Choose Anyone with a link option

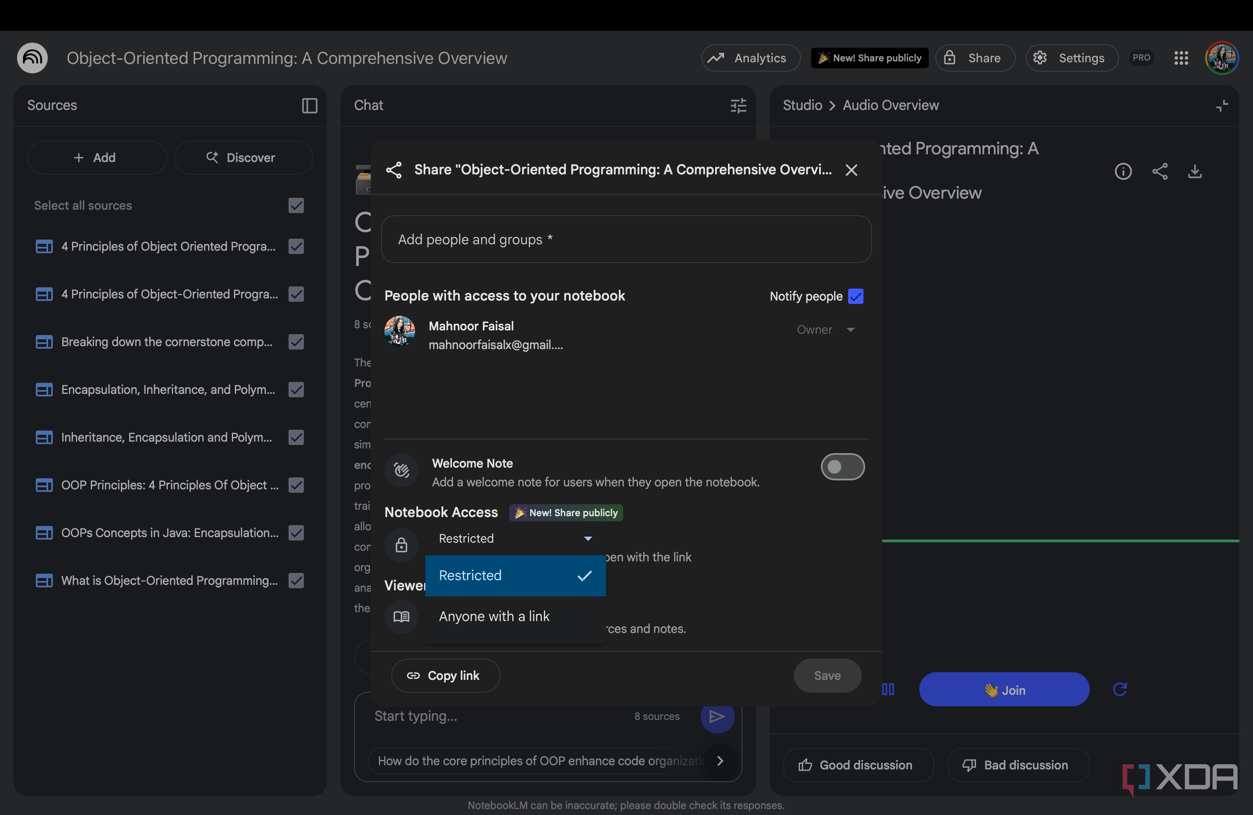pos(515,616)
